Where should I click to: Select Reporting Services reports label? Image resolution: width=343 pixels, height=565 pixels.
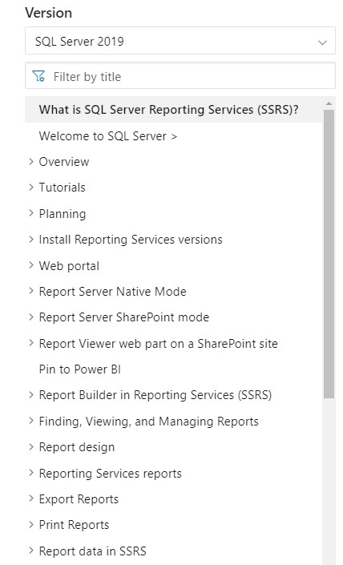tap(111, 474)
